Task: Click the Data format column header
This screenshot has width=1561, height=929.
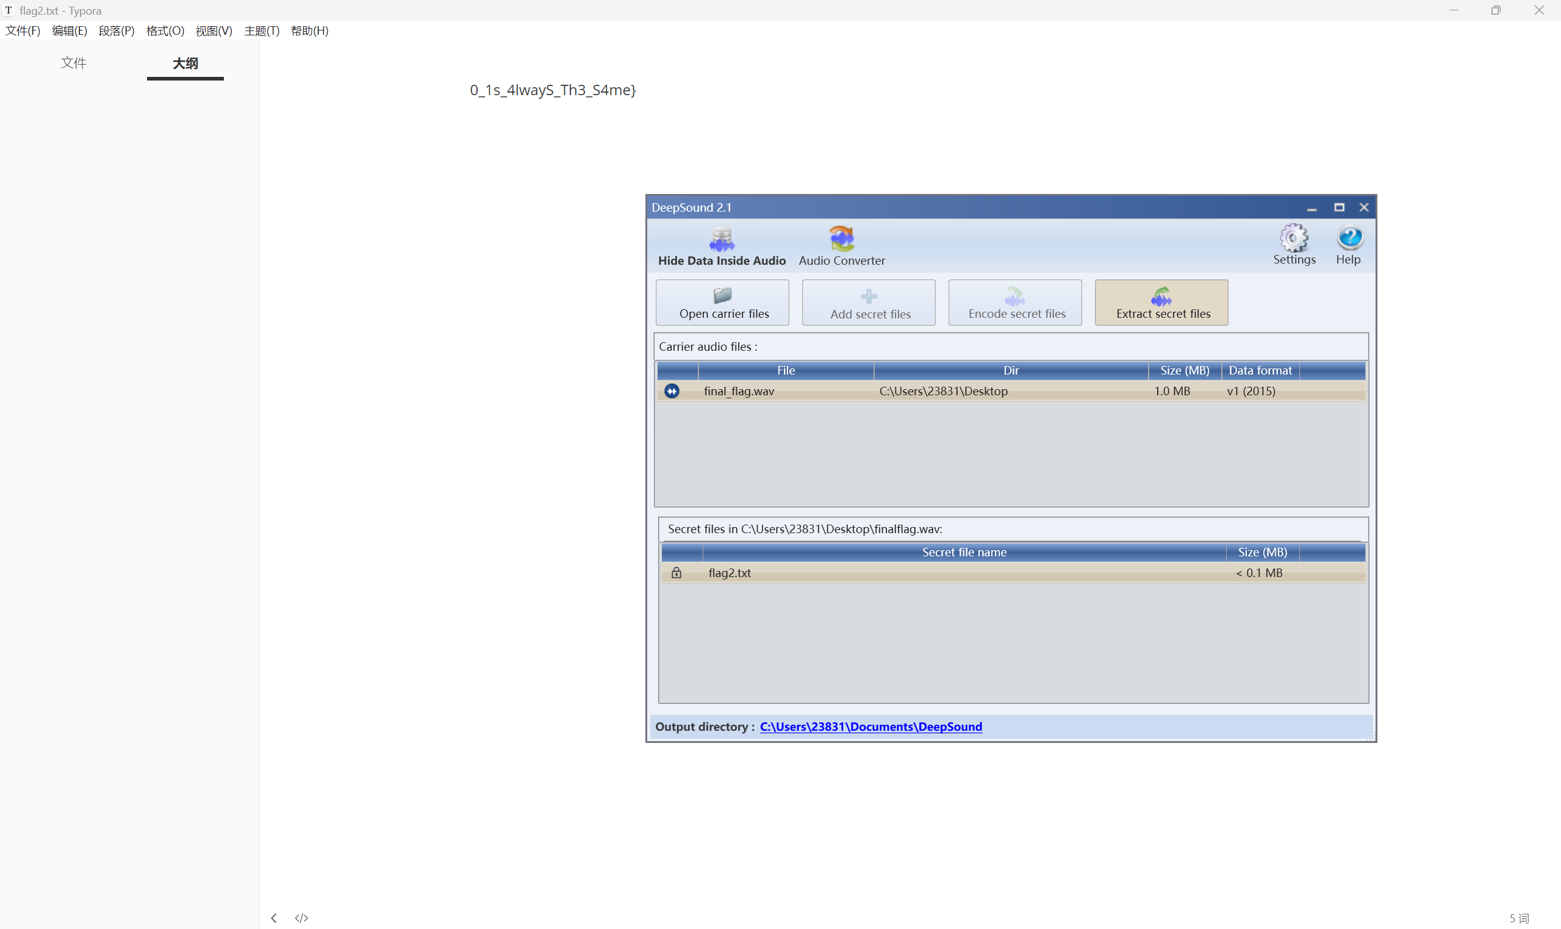Action: tap(1260, 371)
